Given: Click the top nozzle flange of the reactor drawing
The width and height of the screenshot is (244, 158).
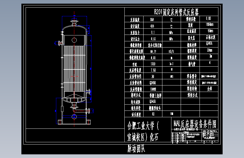Looking at the screenshot, I should (74, 21).
